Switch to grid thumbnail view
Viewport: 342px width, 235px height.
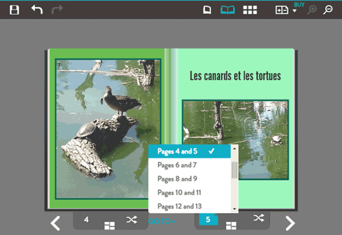click(x=250, y=10)
